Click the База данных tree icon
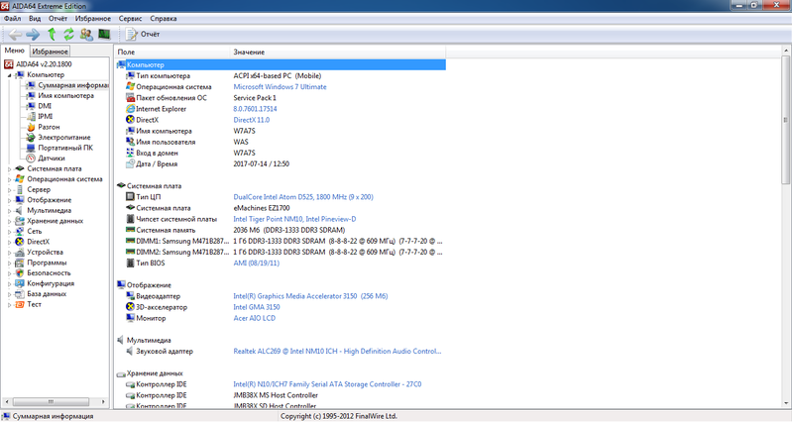Image resolution: width=792 pixels, height=422 pixels. [20, 294]
